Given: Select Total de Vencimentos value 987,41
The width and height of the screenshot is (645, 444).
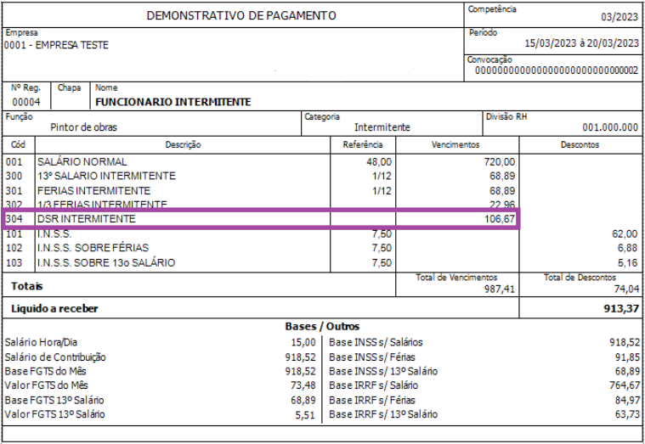Looking at the screenshot, I should pos(500,289).
